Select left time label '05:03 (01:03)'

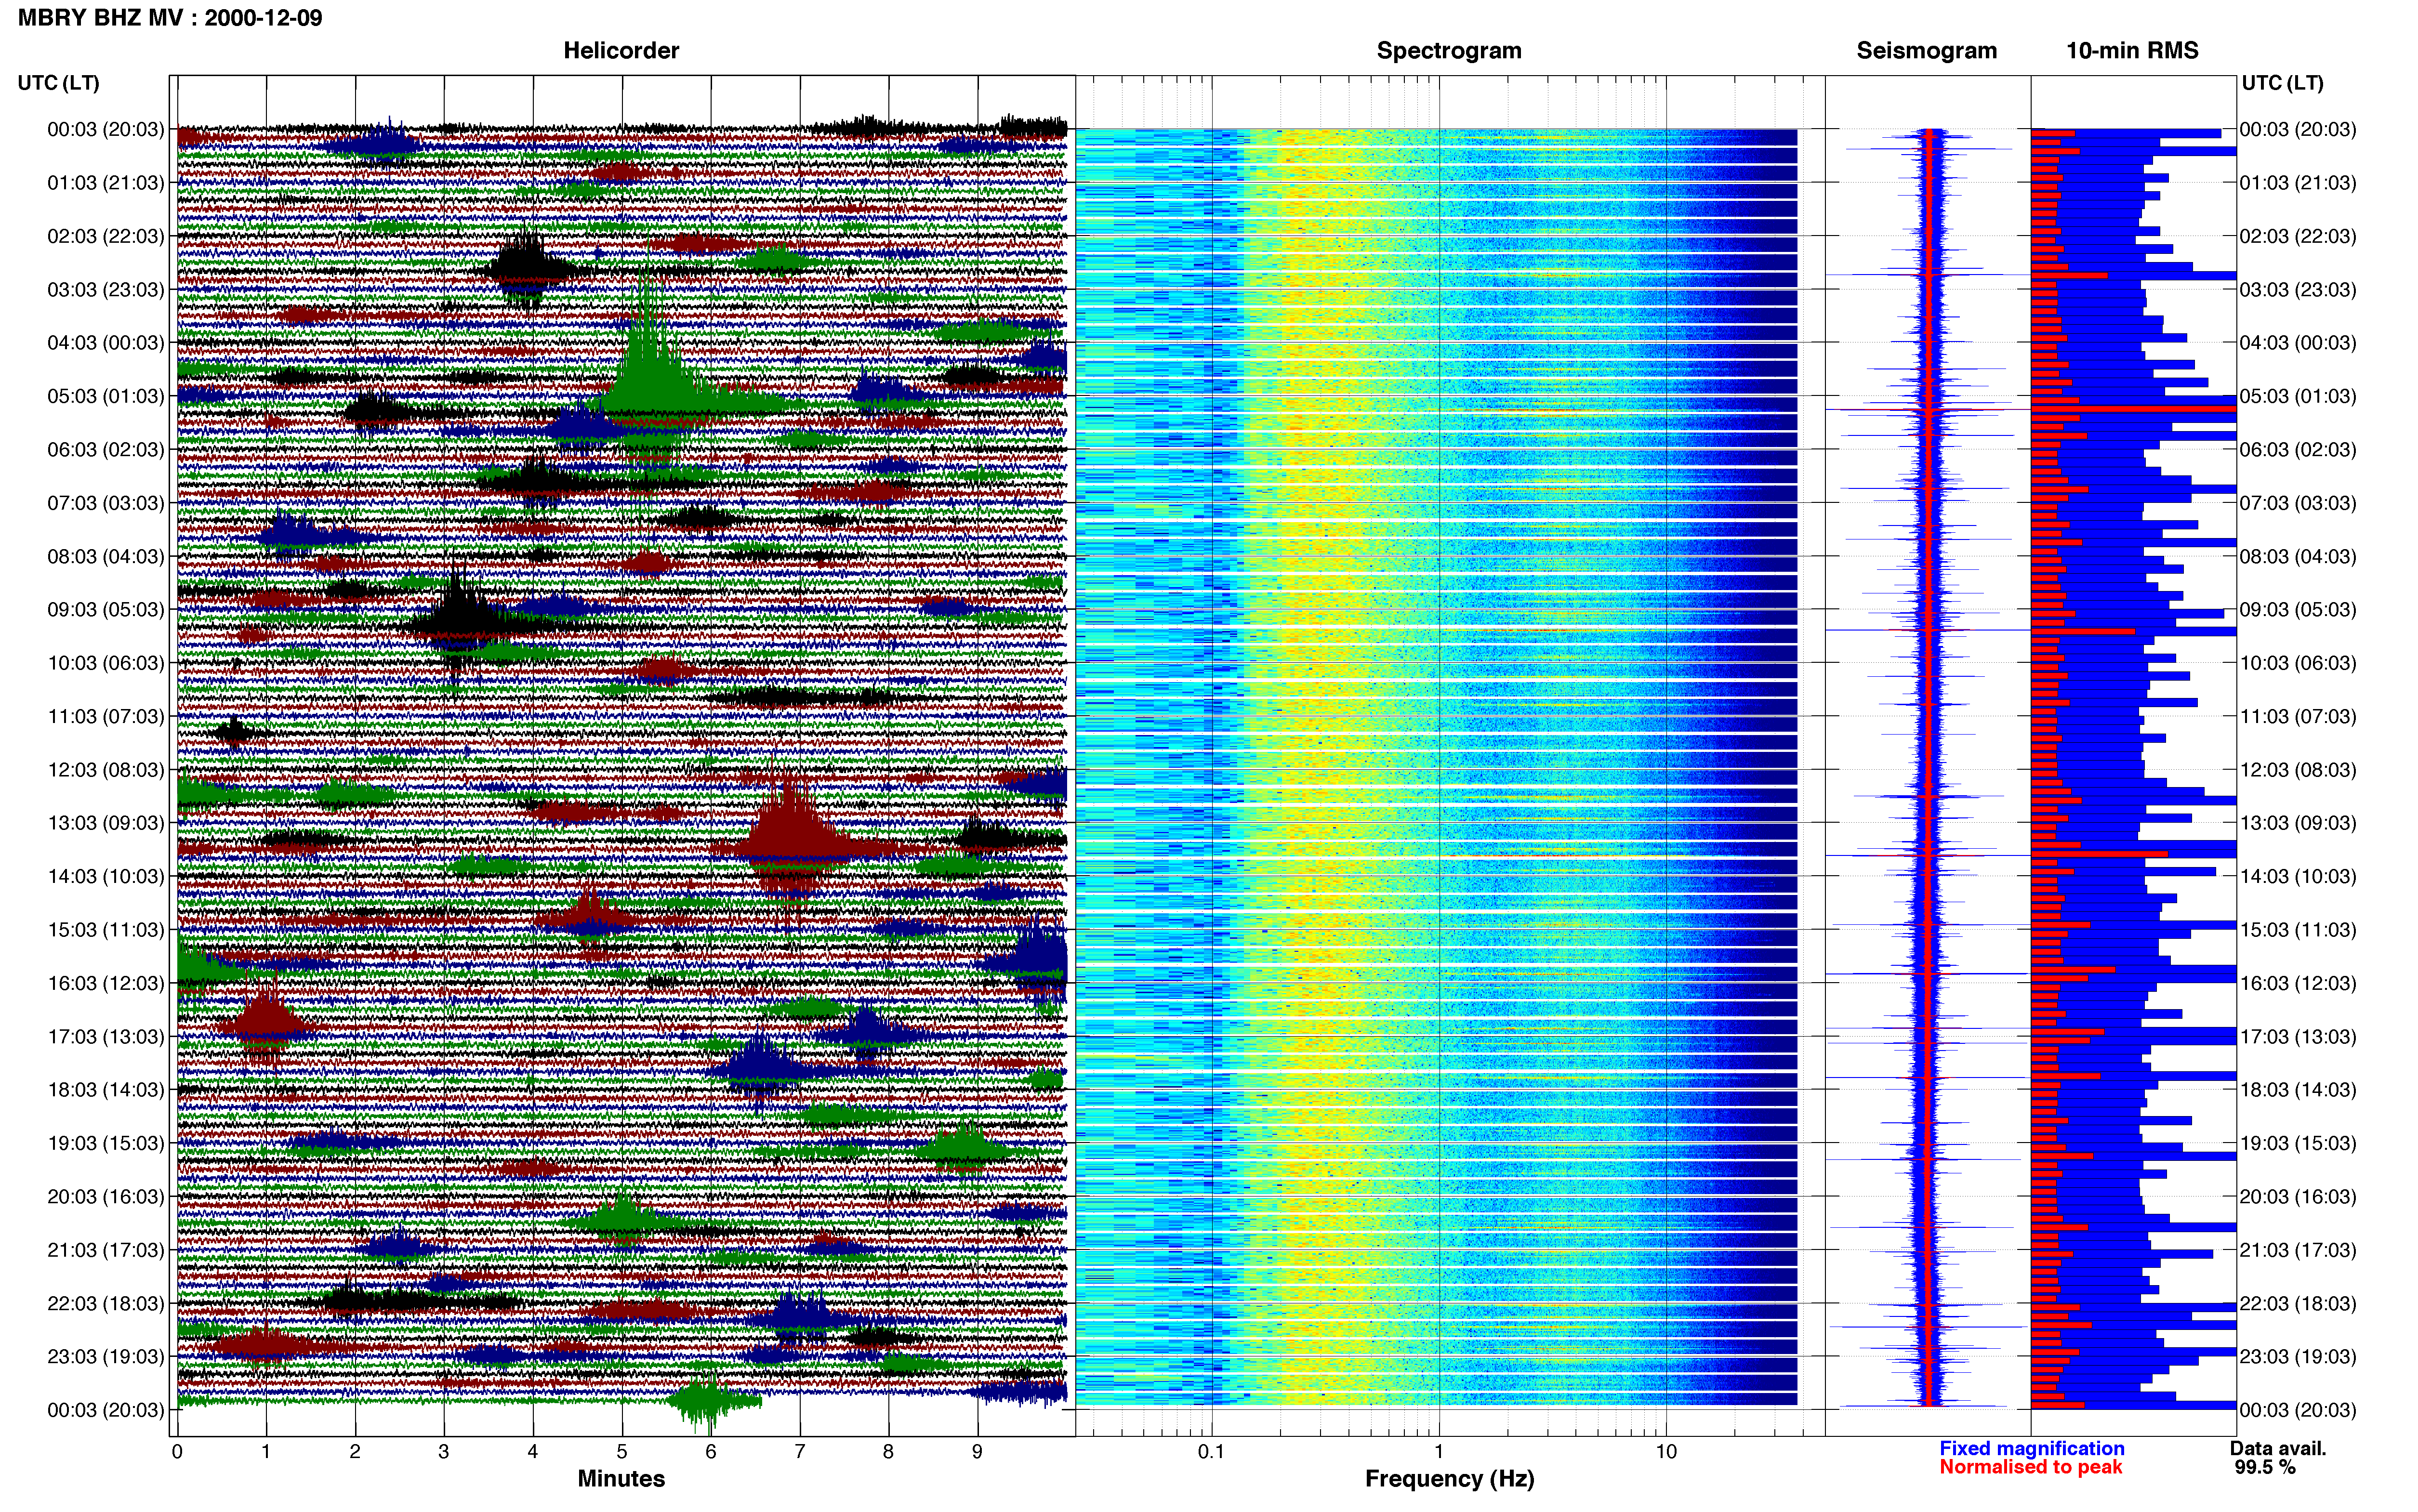pyautogui.click(x=105, y=396)
